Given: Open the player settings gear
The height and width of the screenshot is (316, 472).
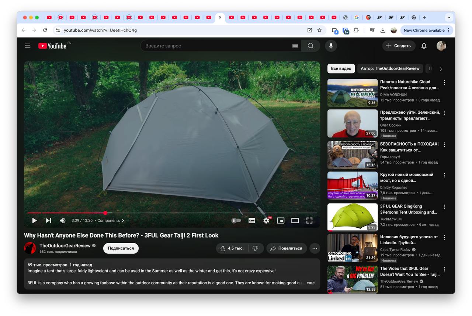Looking at the screenshot, I should 266,221.
